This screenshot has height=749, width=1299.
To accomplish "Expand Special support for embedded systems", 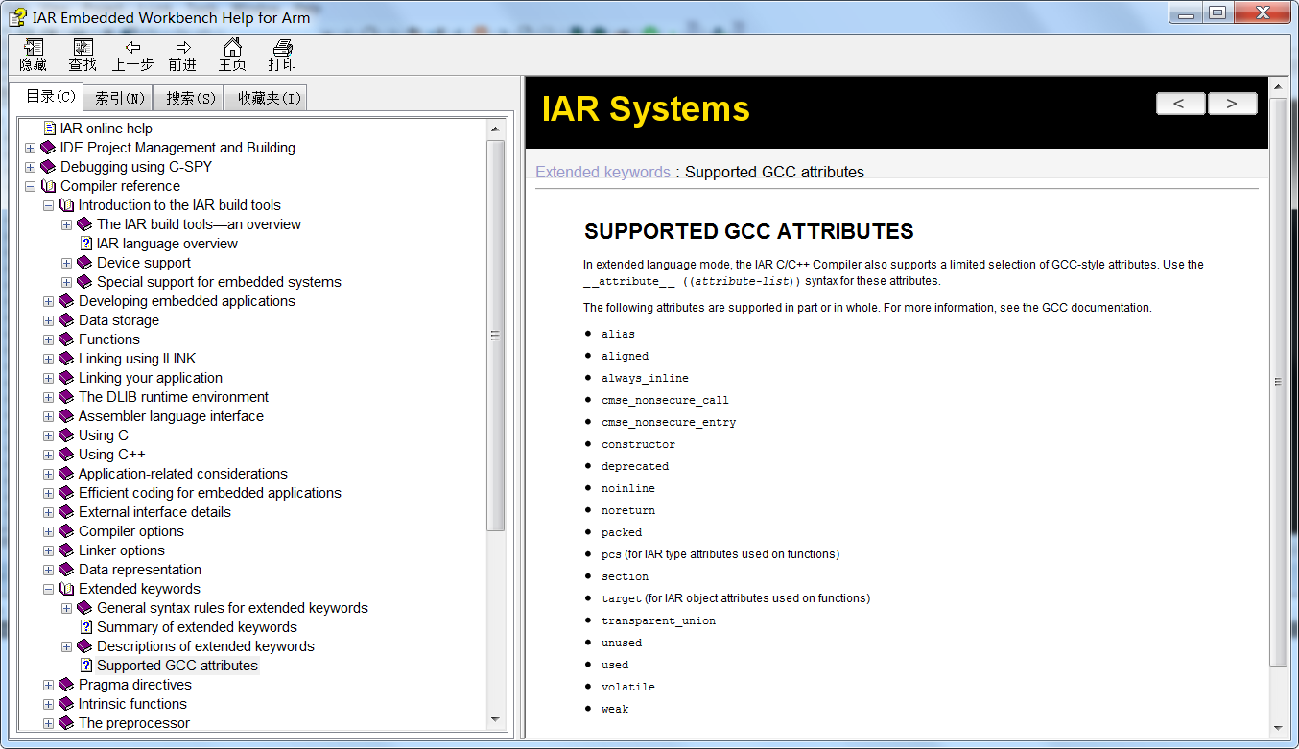I will 66,282.
